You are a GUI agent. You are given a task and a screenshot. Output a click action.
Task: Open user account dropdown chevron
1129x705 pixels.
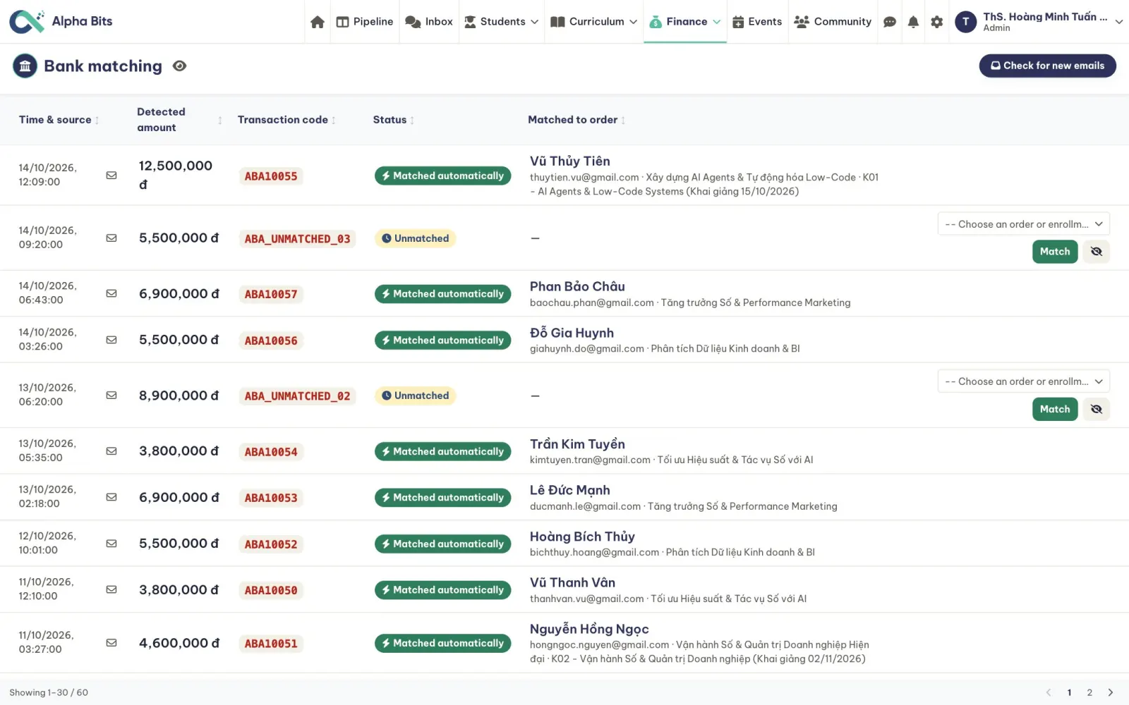1119,22
